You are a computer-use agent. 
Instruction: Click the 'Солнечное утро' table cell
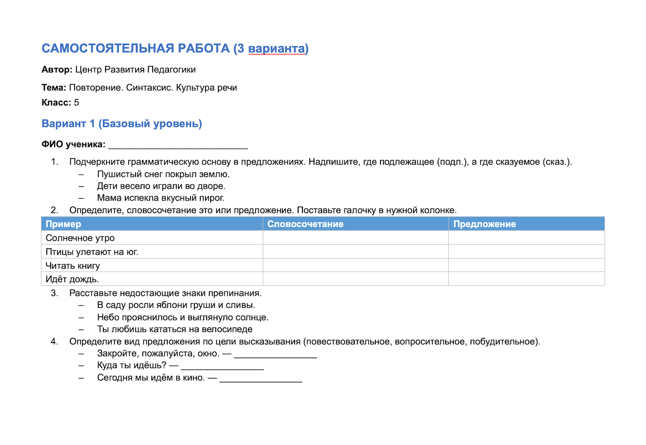152,238
